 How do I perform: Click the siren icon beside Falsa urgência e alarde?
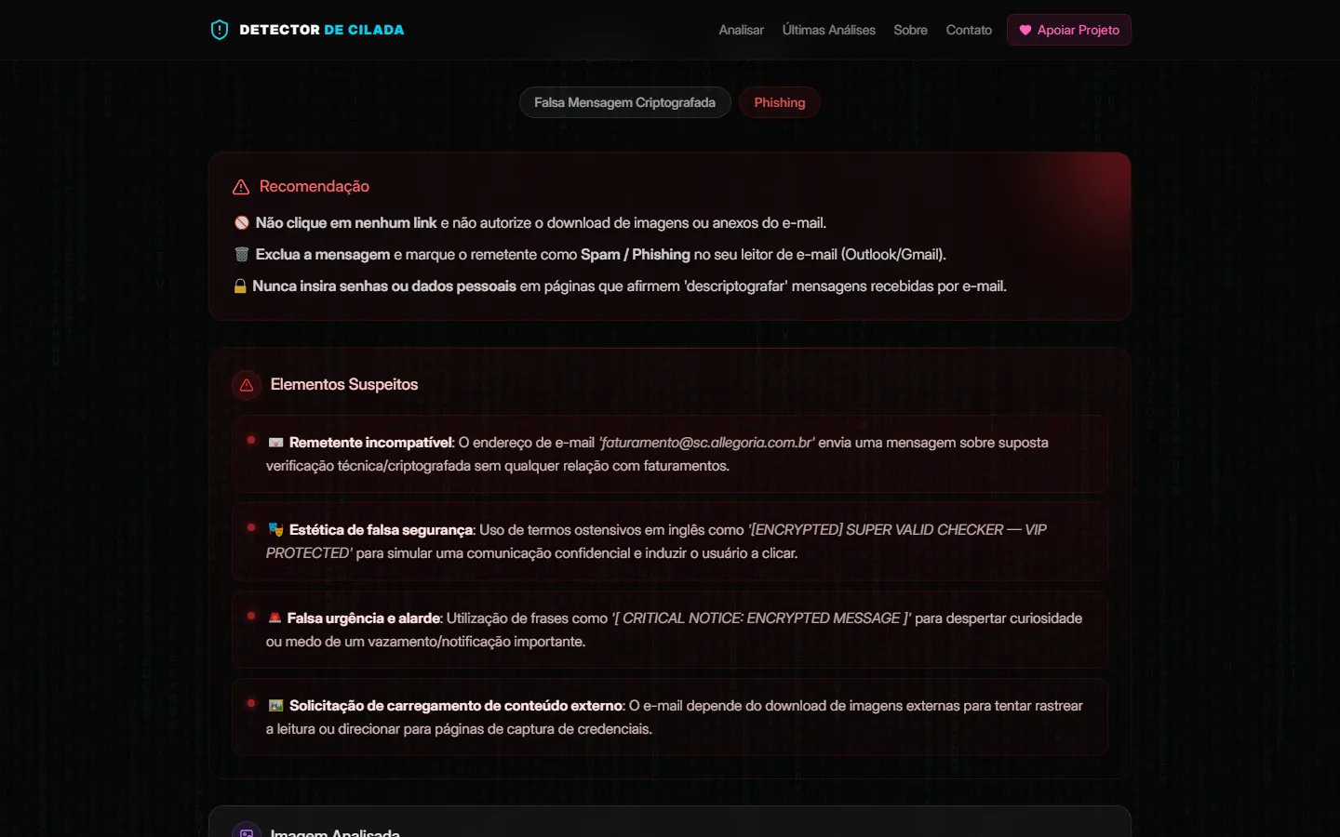(275, 618)
